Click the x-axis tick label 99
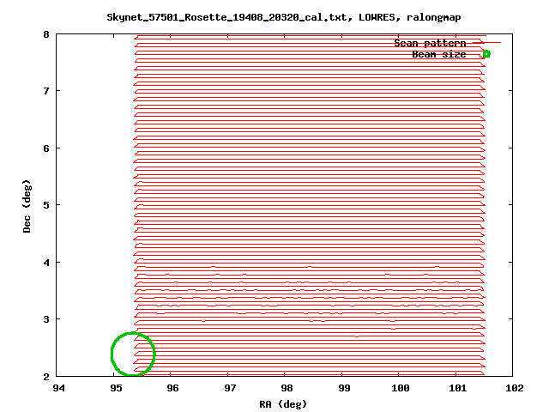 344,388
